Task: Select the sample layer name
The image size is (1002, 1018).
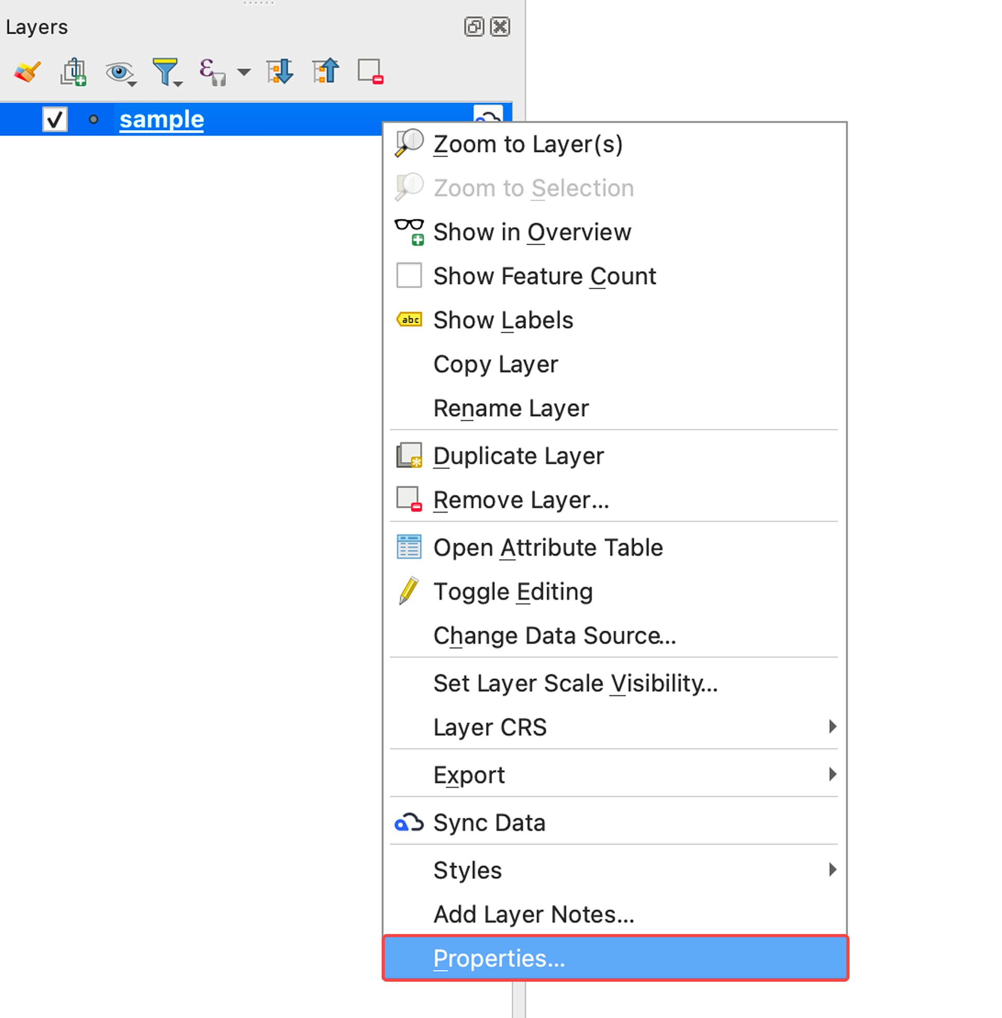Action: tap(162, 119)
